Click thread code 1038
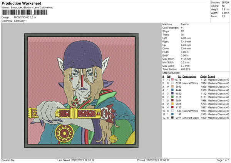The height and width of the screenshot is (163, 231). pos(204,100)
